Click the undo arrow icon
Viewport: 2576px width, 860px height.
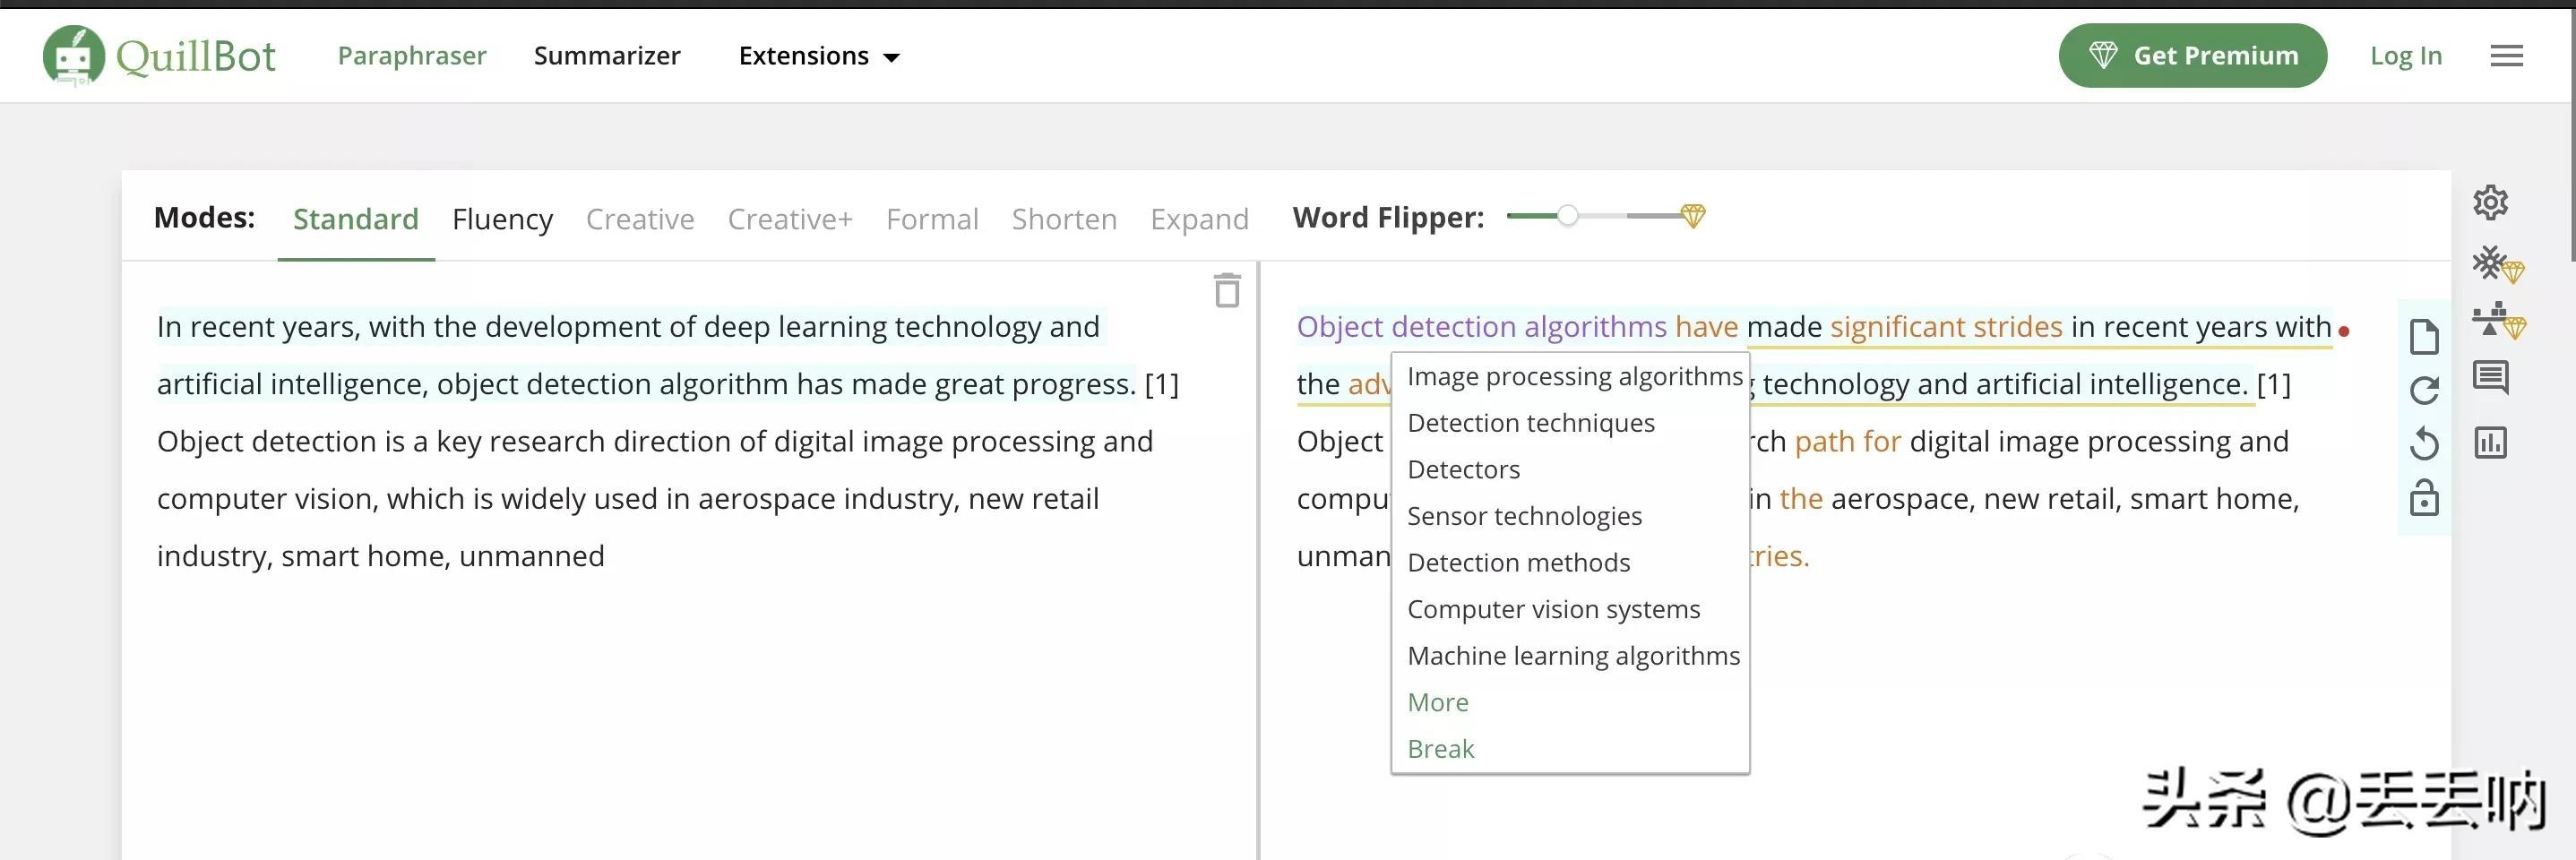coord(2424,443)
